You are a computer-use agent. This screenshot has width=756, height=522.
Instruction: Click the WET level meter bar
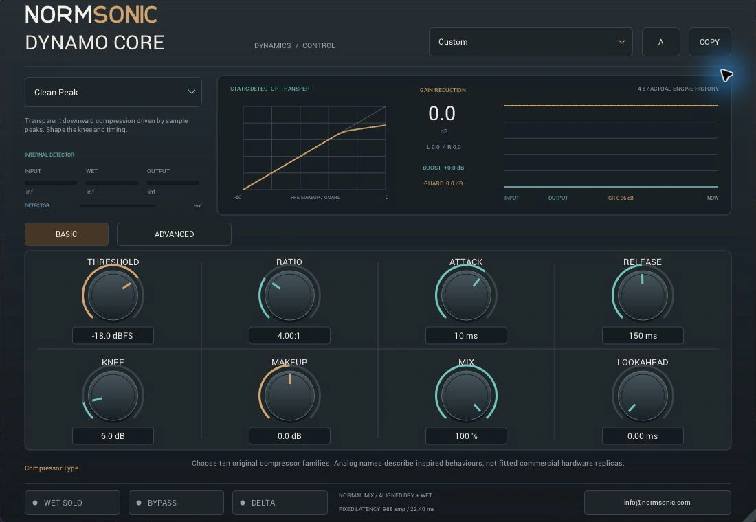112,183
